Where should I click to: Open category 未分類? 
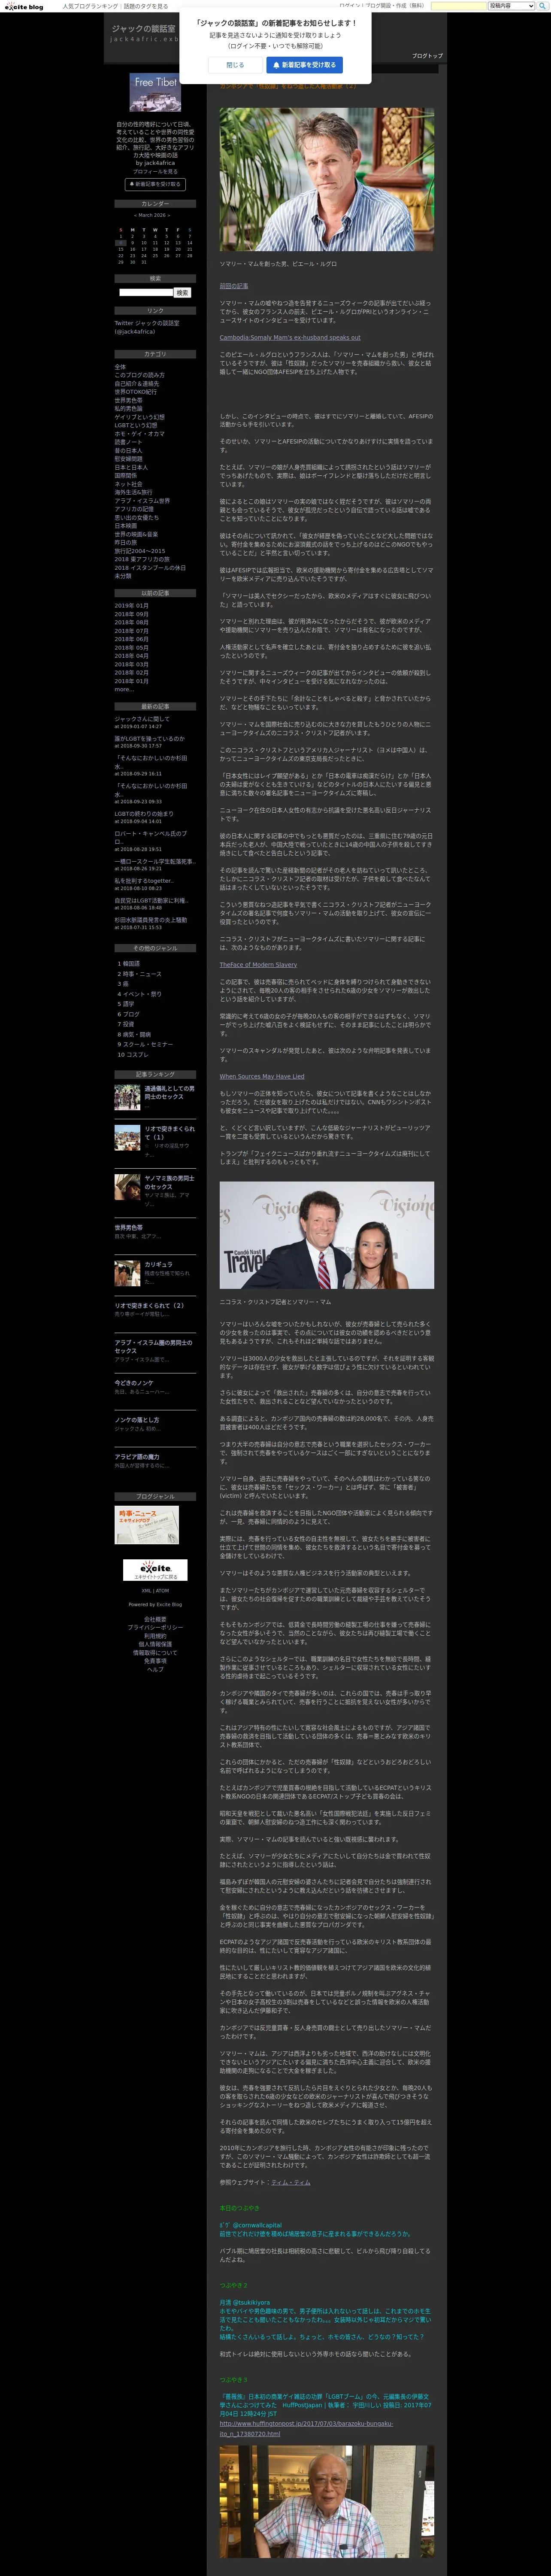(x=123, y=576)
